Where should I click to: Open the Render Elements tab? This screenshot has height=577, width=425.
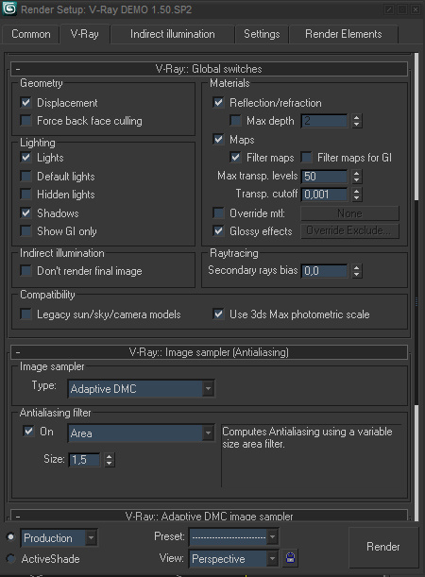[344, 34]
